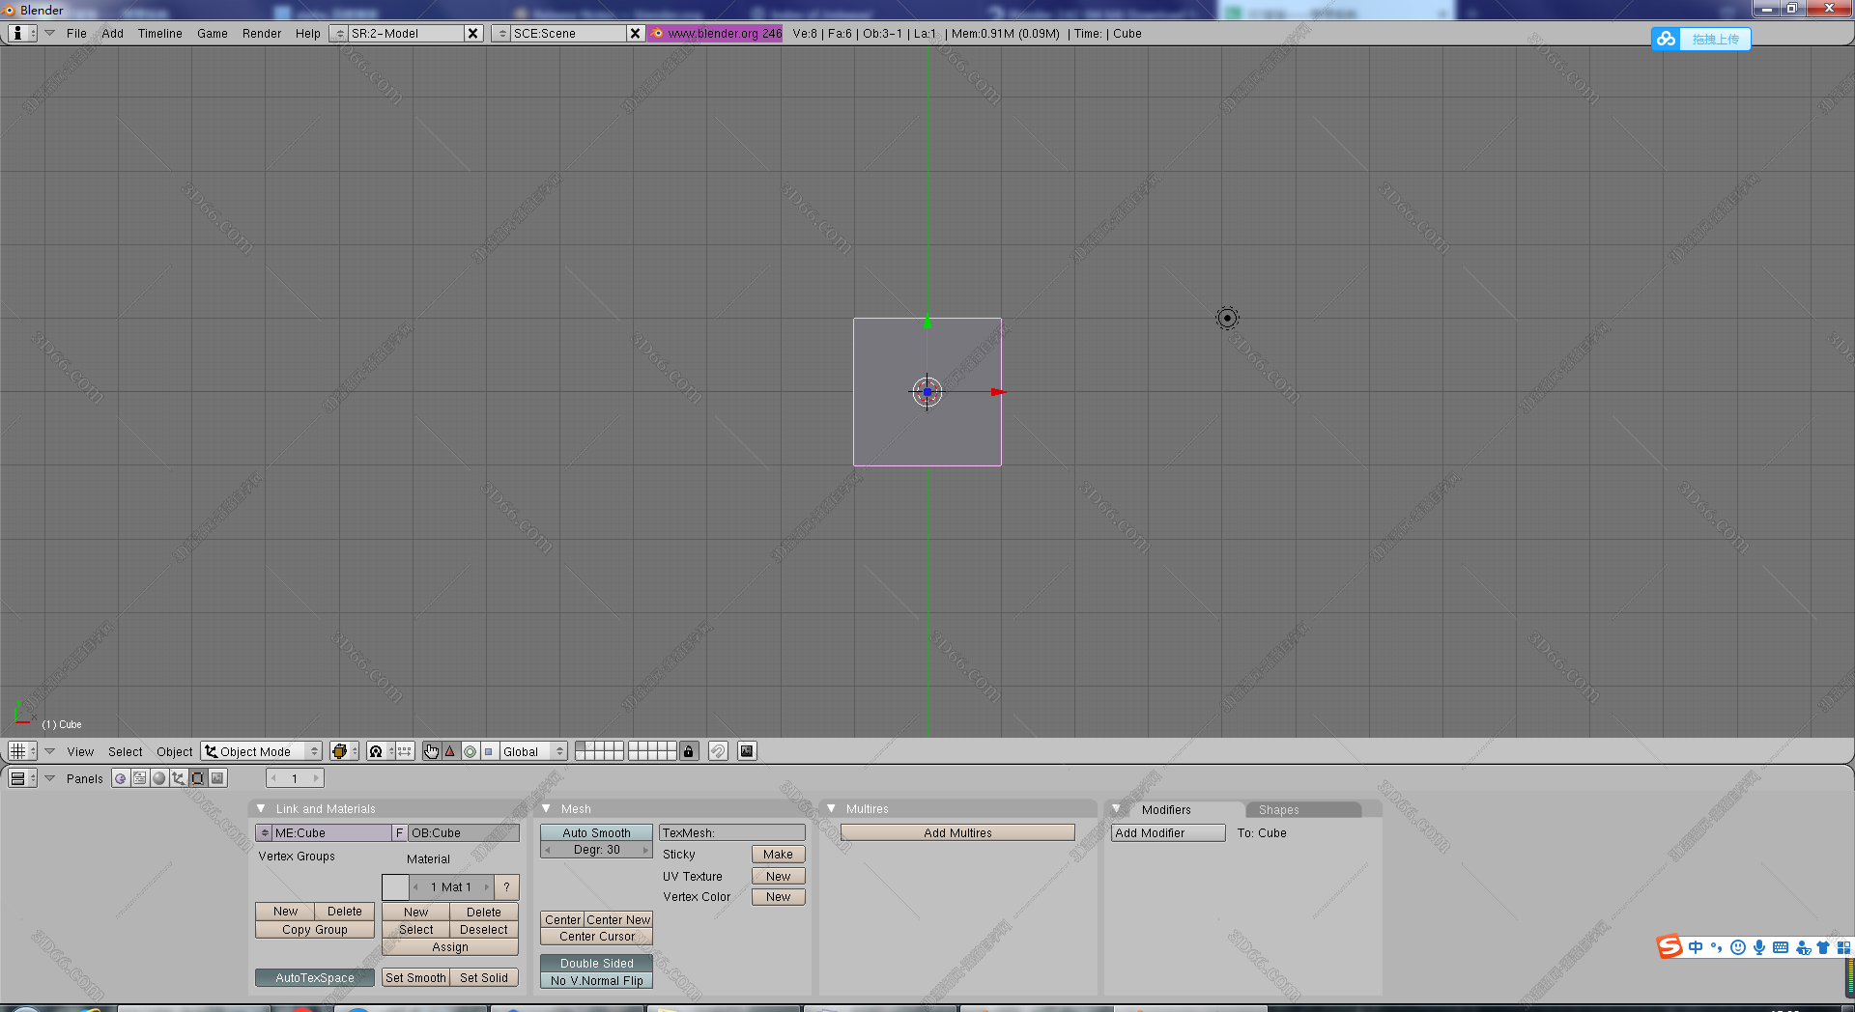Click the Add Modifier button
The width and height of the screenshot is (1855, 1012).
(1167, 832)
